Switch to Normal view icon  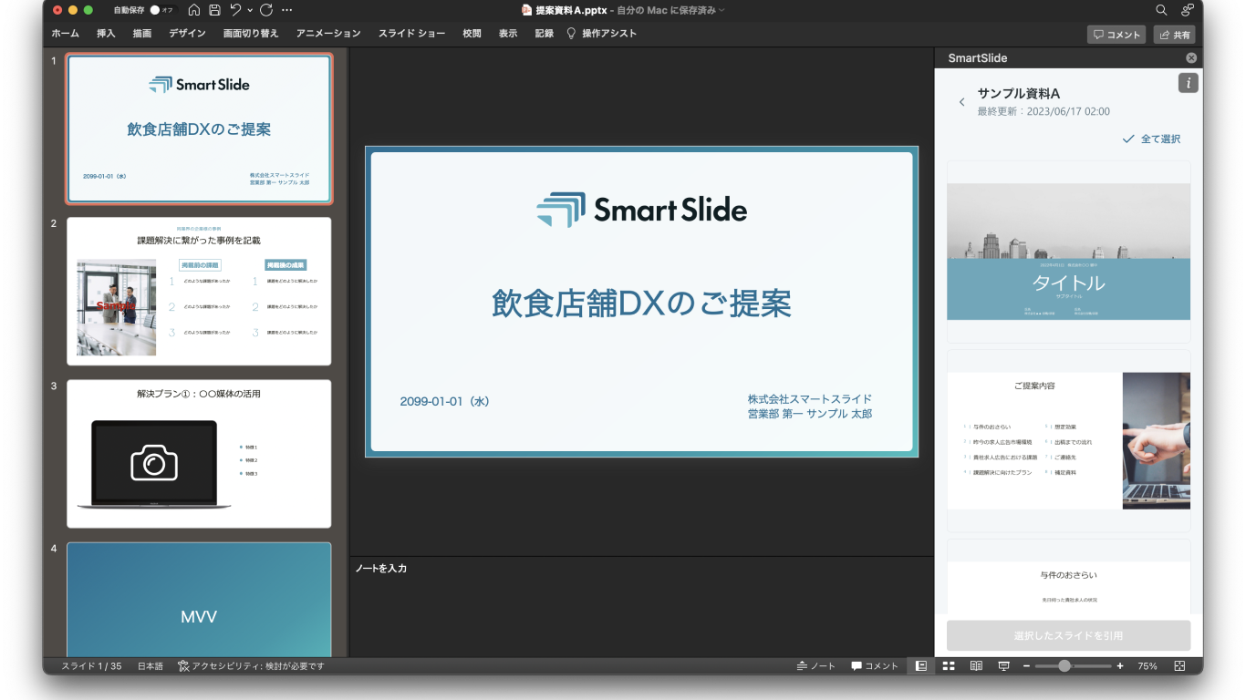click(921, 666)
